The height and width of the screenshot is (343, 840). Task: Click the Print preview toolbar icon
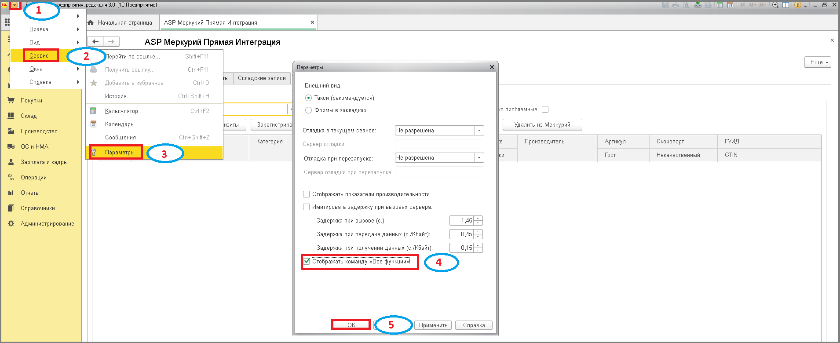point(686,5)
